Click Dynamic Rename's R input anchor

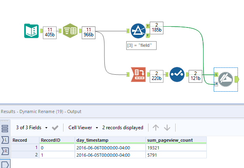216,84
